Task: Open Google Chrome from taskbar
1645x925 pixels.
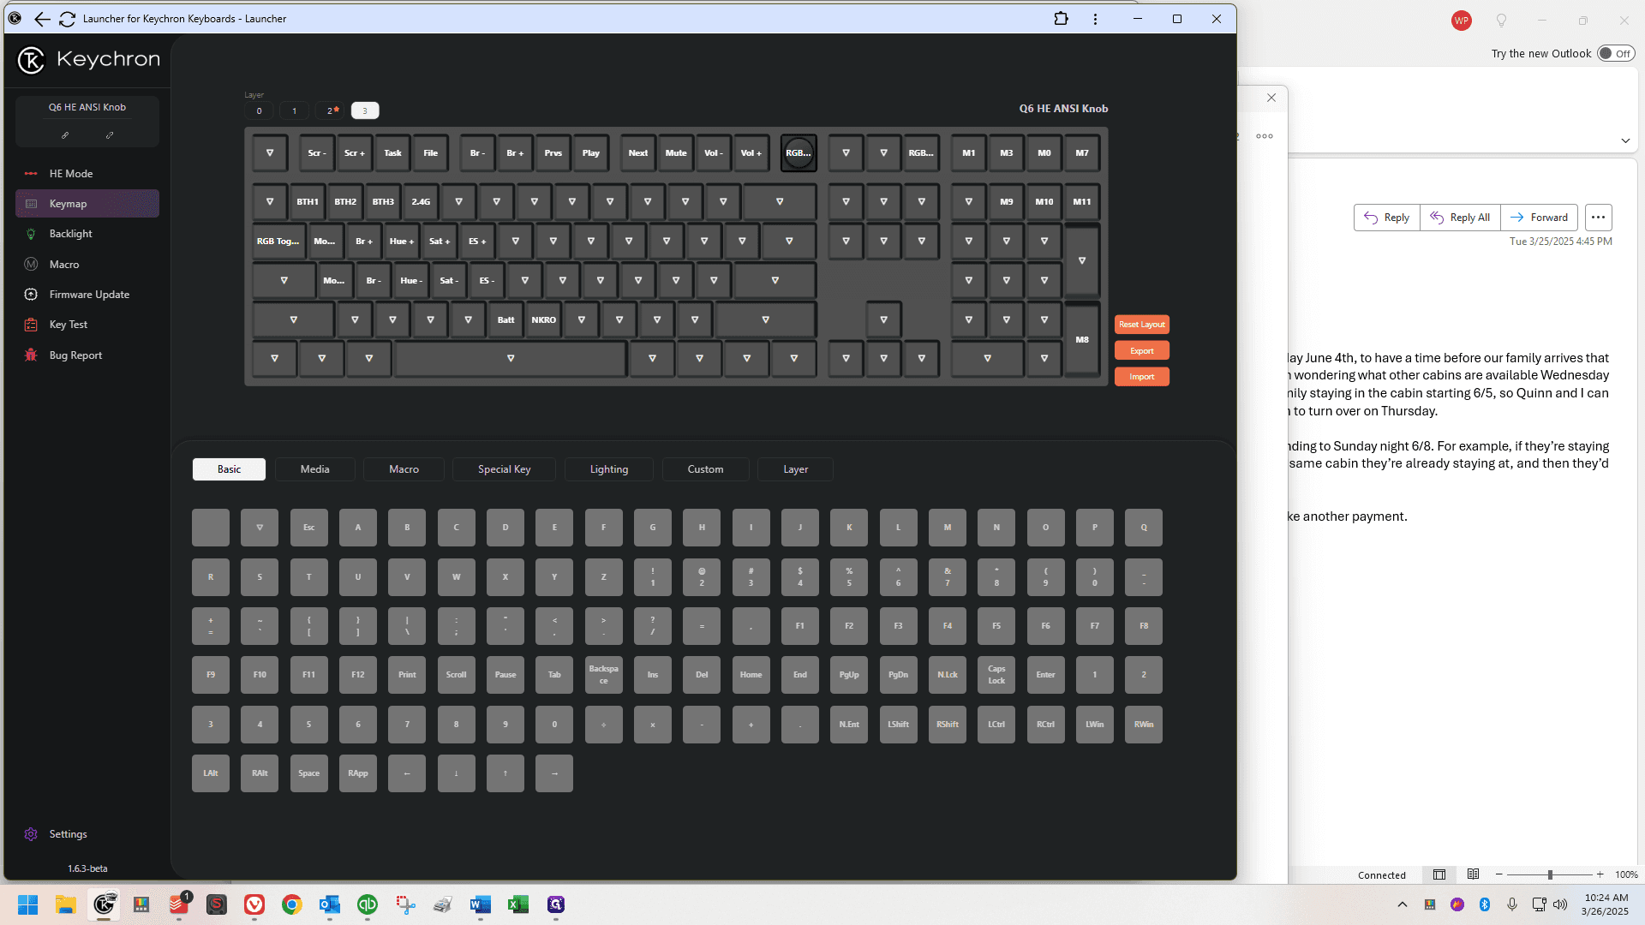Action: (292, 904)
